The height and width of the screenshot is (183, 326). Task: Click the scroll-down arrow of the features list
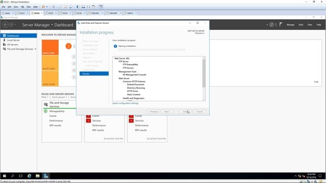tap(204, 100)
